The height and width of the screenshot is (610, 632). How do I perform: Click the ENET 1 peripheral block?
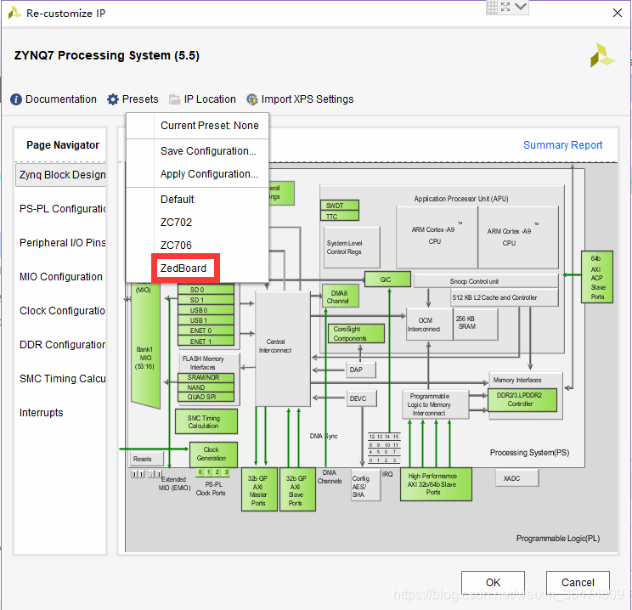pyautogui.click(x=206, y=341)
